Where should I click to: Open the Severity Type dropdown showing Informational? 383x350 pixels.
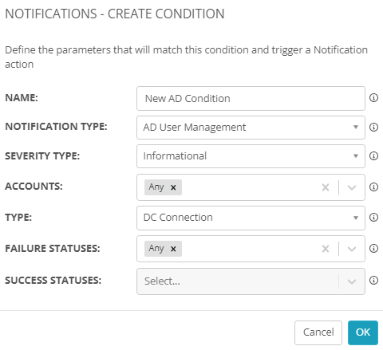[251, 156]
